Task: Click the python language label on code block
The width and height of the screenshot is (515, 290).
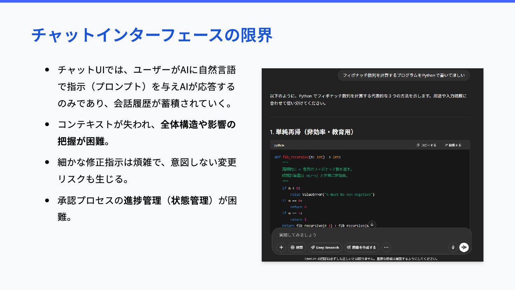Action: tap(279, 145)
